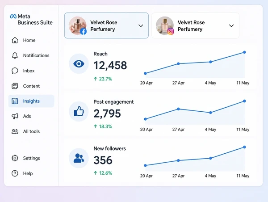This screenshot has width=268, height=202.
Task: Expand the Instagram Velvet Rose Perfumery dropdown chevron
Action: pyautogui.click(x=231, y=25)
